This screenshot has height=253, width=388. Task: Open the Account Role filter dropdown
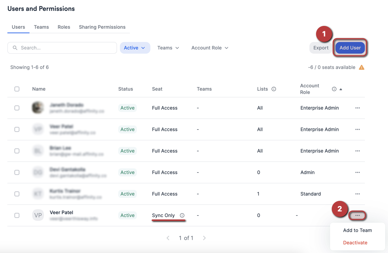tap(209, 48)
